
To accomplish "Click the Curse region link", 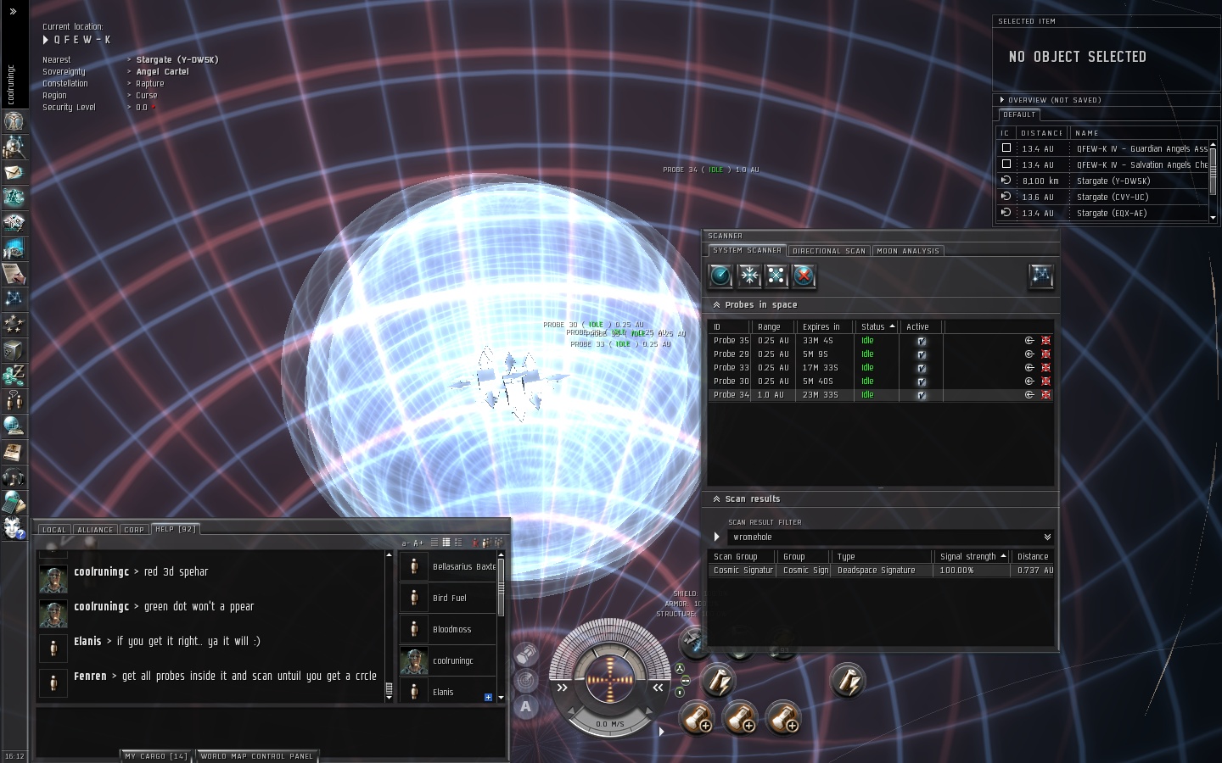I will click(x=147, y=96).
